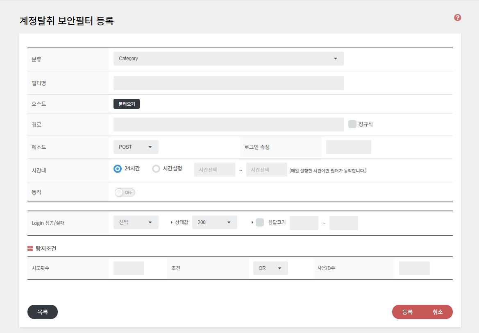Click the 시도횟수 input field

click(x=129, y=268)
